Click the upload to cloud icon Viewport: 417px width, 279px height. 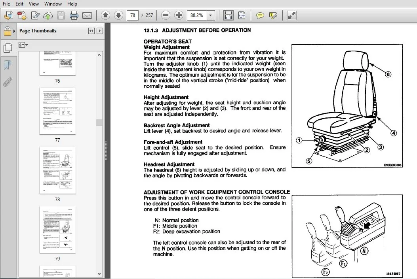point(48,15)
